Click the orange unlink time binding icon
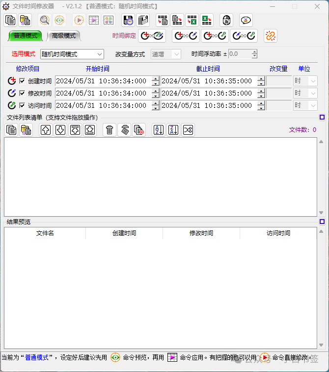 (x=270, y=36)
